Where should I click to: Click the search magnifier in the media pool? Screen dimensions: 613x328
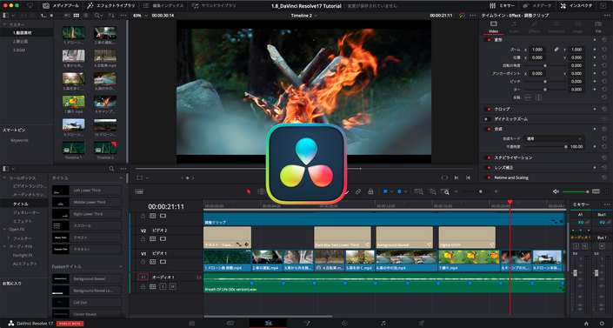(x=97, y=16)
